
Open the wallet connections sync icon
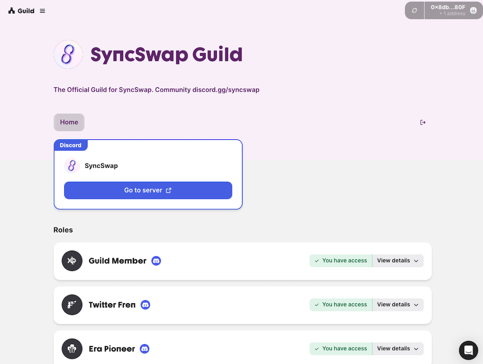tap(414, 10)
